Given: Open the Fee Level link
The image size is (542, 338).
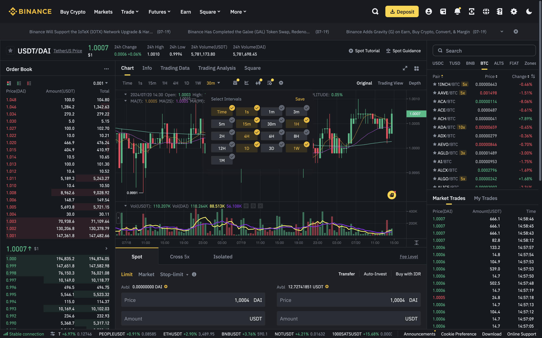Looking at the screenshot, I should click(409, 257).
